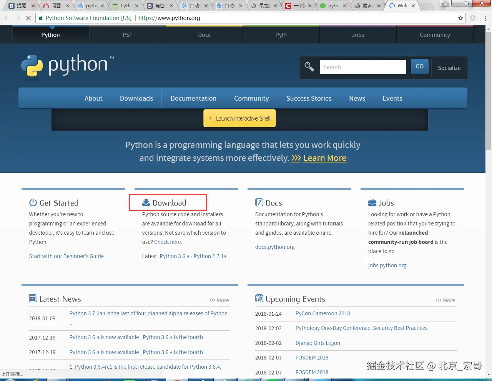Image resolution: width=492 pixels, height=381 pixels.
Task: Select the PyPI top-bar tab
Action: 281,35
